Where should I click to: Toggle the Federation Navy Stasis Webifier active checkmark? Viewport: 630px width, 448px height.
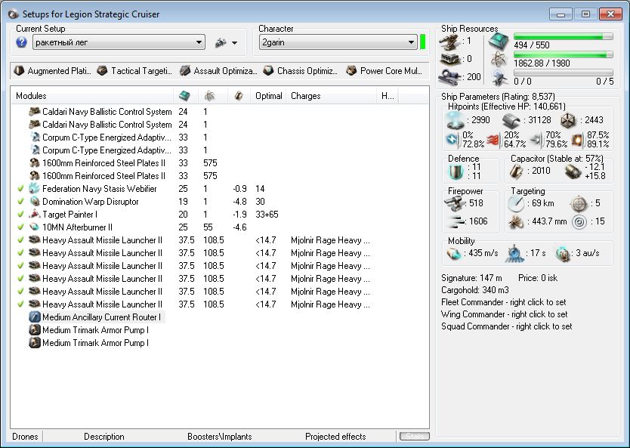20,189
